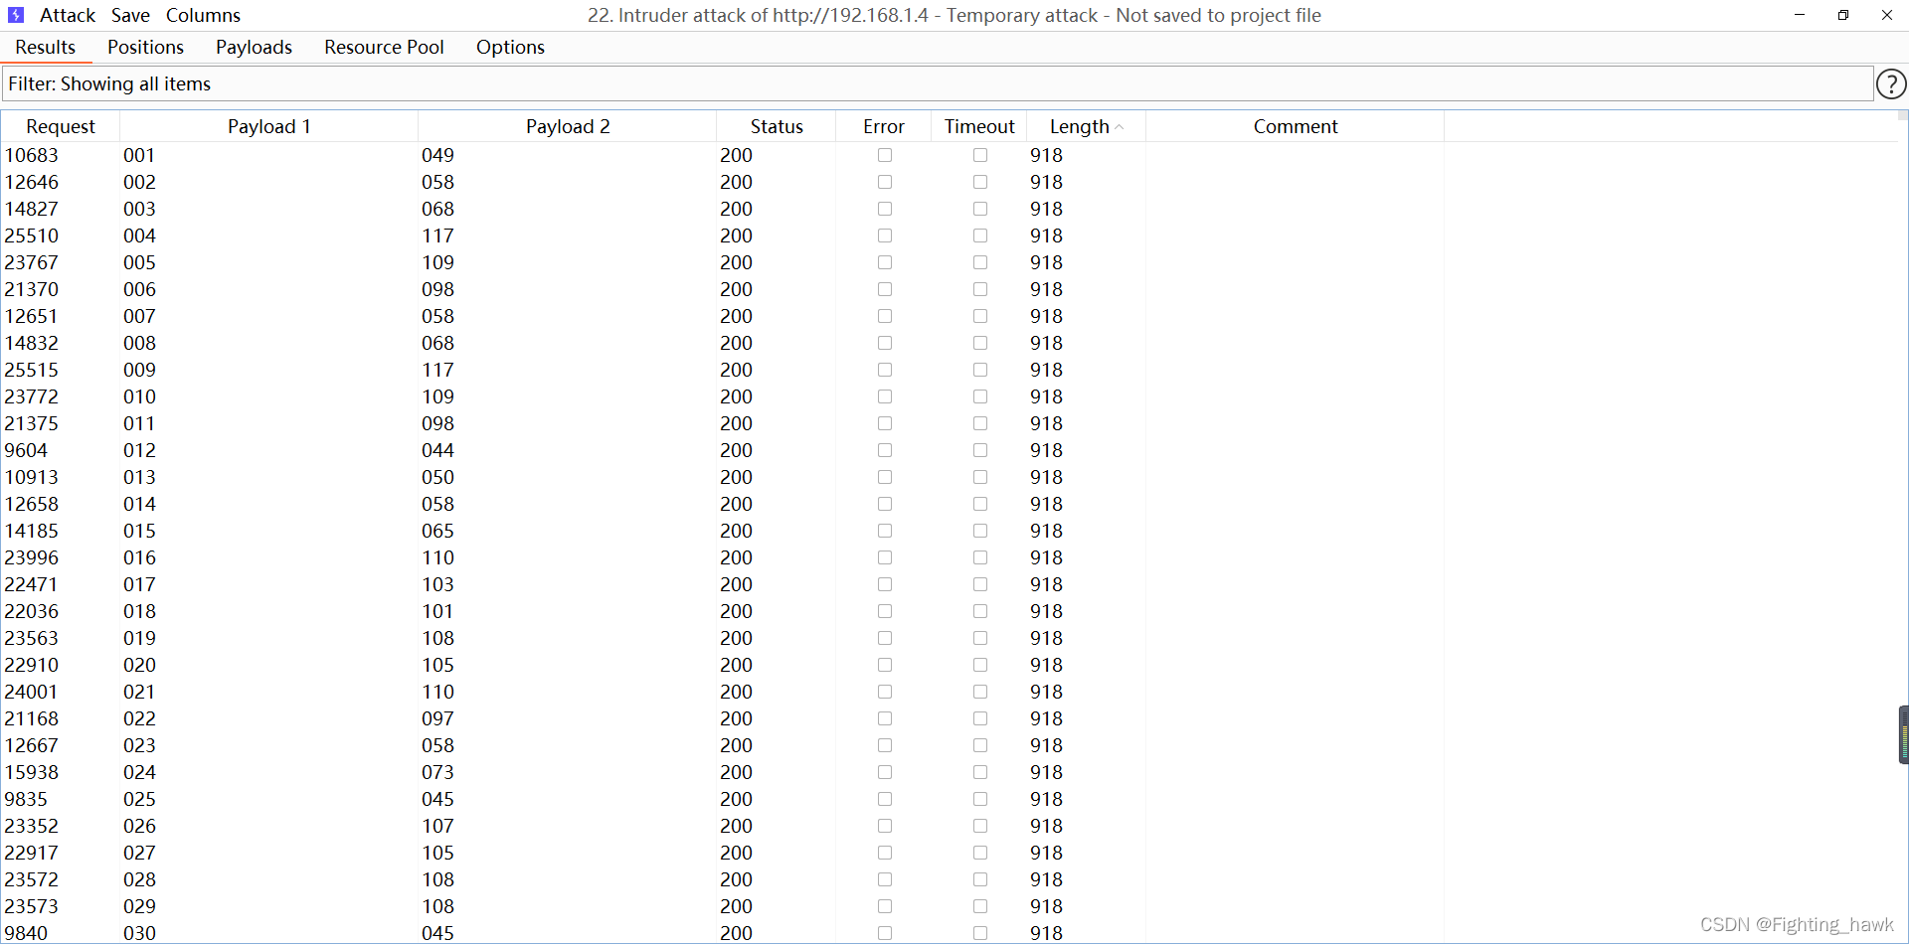Toggle Error checkbox for request 22036

click(x=885, y=611)
